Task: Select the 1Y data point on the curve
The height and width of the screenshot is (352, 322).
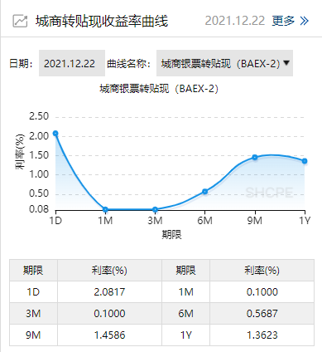Action: (305, 161)
